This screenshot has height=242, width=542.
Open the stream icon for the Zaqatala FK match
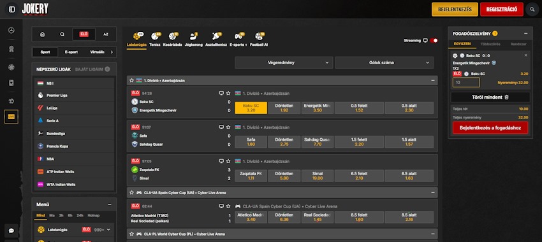pos(221,161)
